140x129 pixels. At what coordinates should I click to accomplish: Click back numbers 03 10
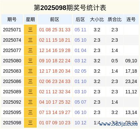click(x=80, y=92)
